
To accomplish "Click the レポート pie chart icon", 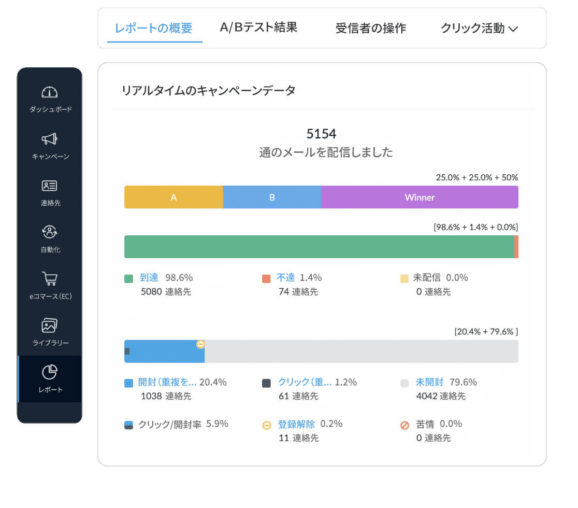I will point(50,372).
